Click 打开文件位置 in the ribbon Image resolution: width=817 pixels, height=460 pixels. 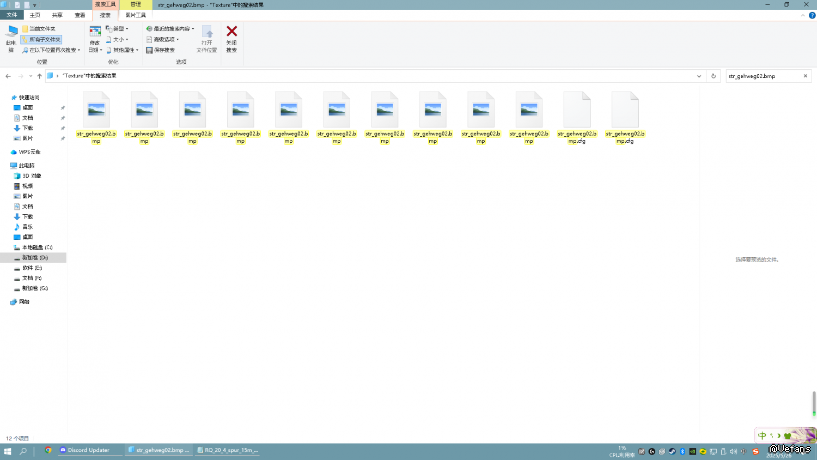pos(206,39)
